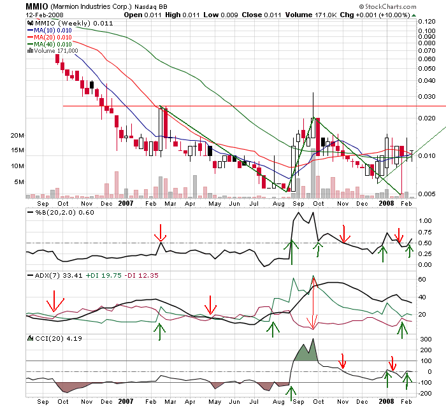Click the 0.120 price axis label
This screenshot has width=446, height=407.
(427, 21)
